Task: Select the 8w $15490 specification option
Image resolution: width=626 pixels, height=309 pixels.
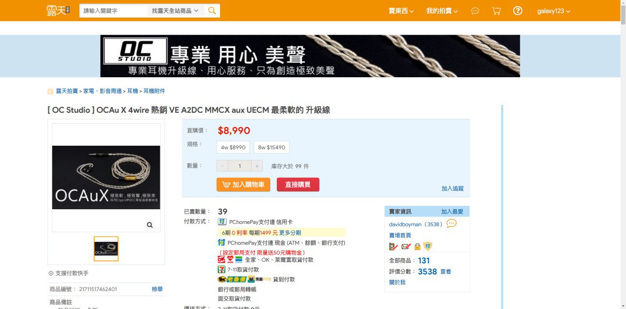Action: [x=271, y=147]
